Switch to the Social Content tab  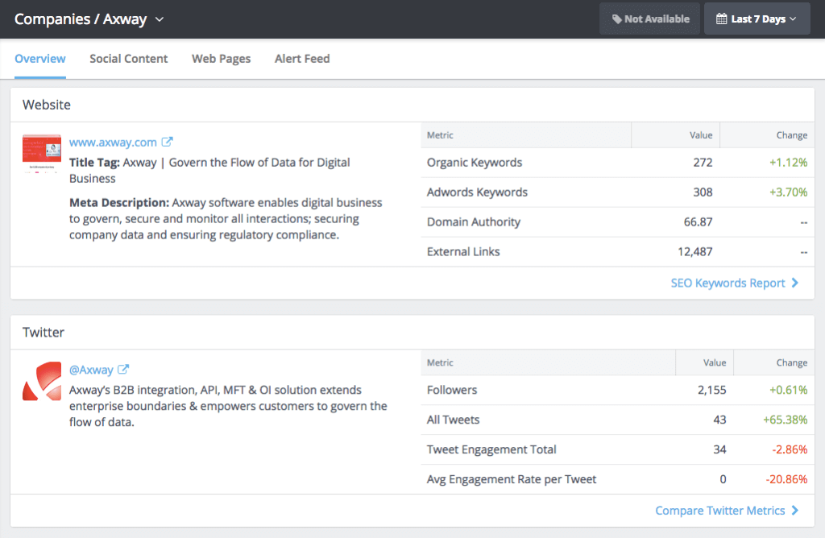tap(128, 59)
